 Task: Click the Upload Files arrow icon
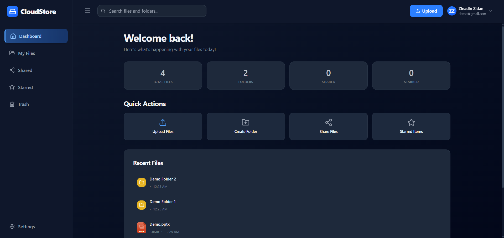coord(163,122)
